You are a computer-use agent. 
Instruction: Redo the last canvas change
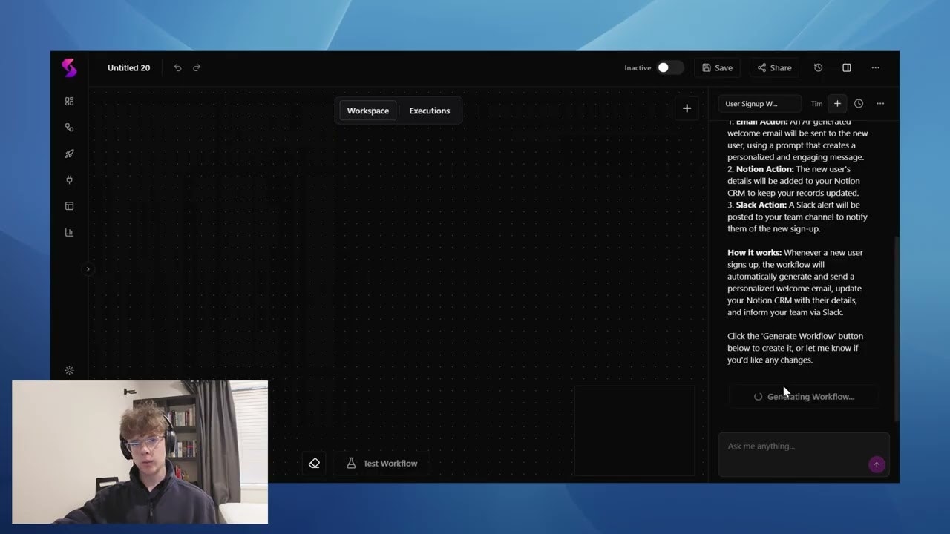(x=197, y=67)
